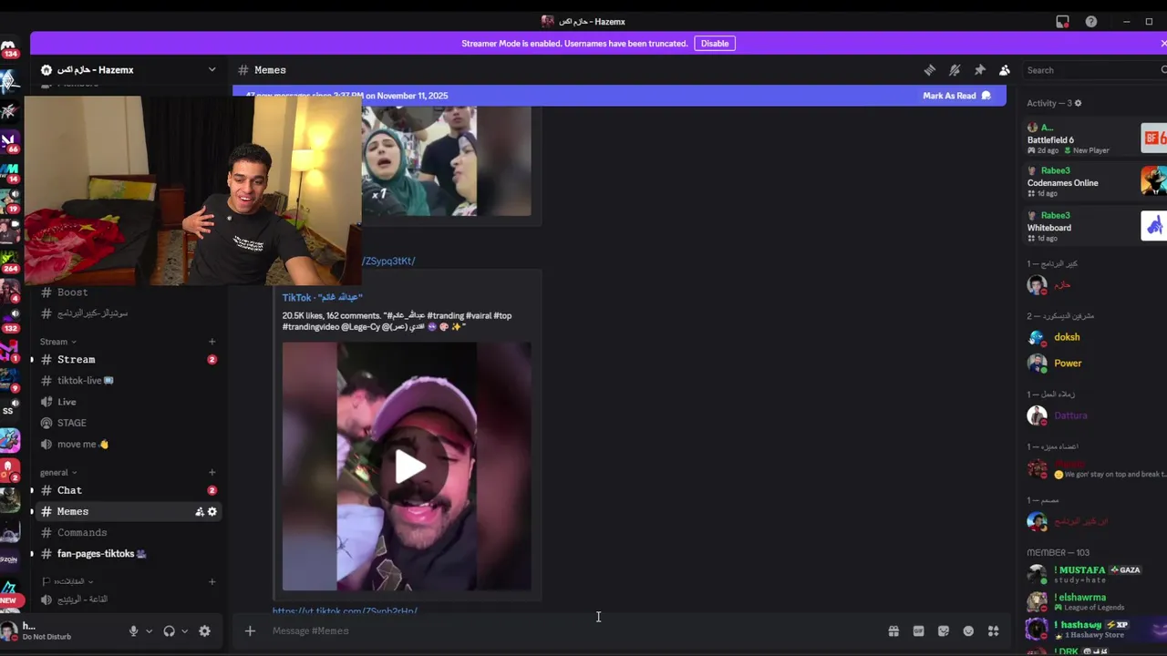Image resolution: width=1167 pixels, height=656 pixels.
Task: Open tiktok-live channel
Action: coord(128,380)
